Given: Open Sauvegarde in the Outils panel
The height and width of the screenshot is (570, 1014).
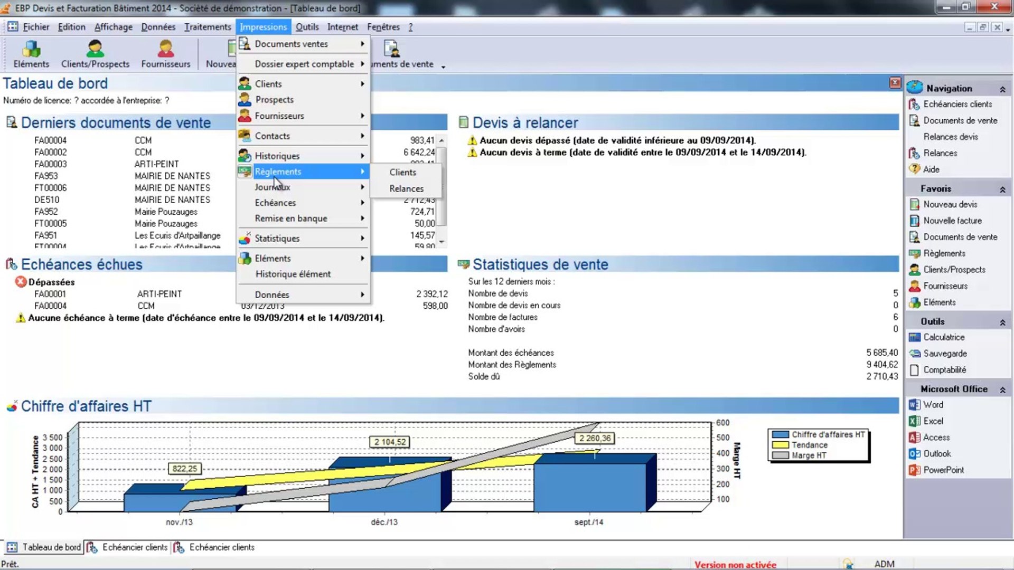Looking at the screenshot, I should pyautogui.click(x=944, y=353).
